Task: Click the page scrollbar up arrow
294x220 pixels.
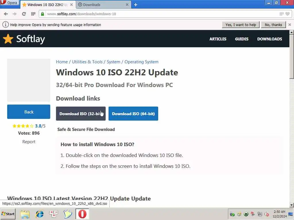Action: pos(291,32)
